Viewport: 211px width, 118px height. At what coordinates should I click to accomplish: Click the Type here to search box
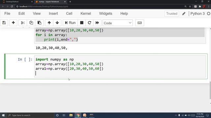tap(30, 115)
